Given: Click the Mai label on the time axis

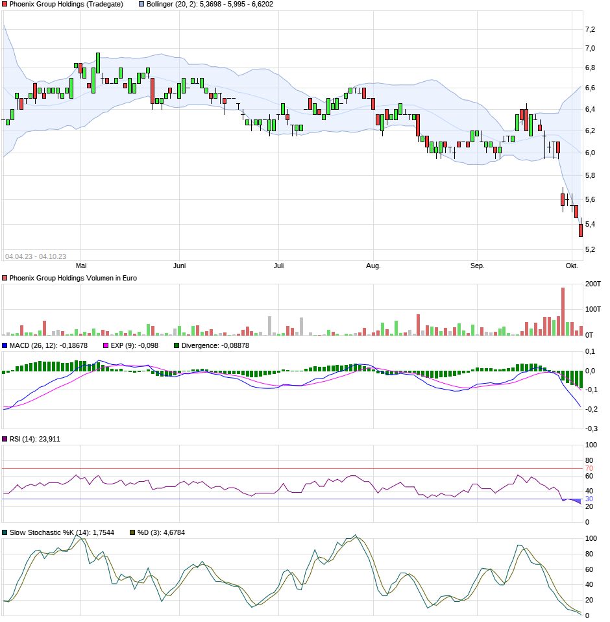Looking at the screenshot, I should click(x=81, y=266).
